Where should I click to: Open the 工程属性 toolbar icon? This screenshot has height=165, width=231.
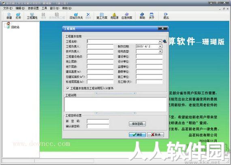coord(32,16)
